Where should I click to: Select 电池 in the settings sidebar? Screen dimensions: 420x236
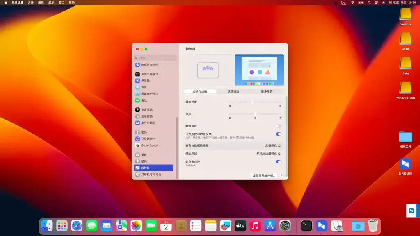[153, 100]
